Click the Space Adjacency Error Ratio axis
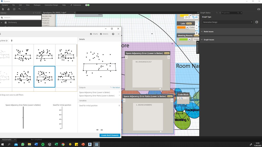 tap(23, 118)
